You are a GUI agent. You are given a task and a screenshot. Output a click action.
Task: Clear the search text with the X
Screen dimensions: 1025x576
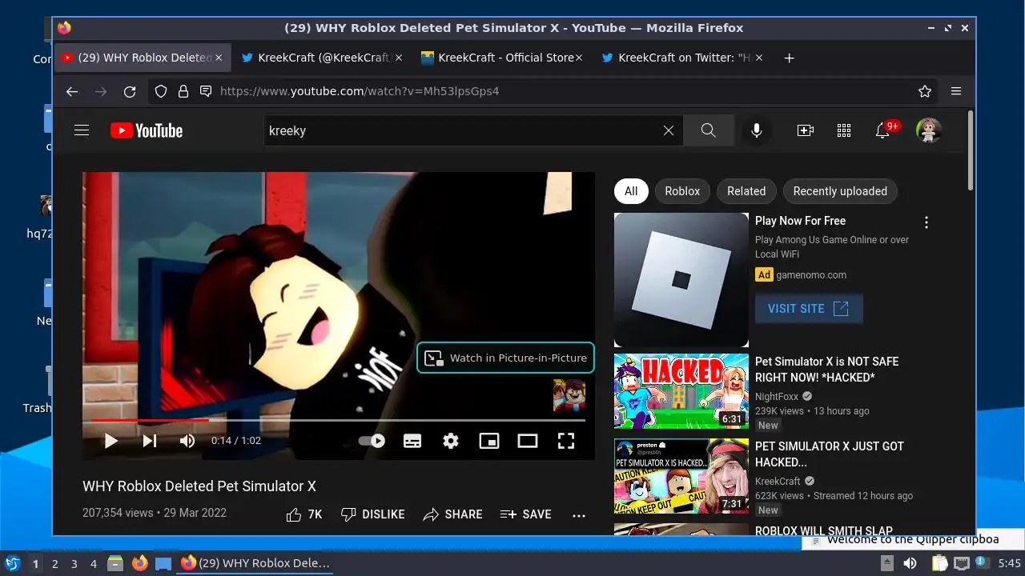[669, 130]
